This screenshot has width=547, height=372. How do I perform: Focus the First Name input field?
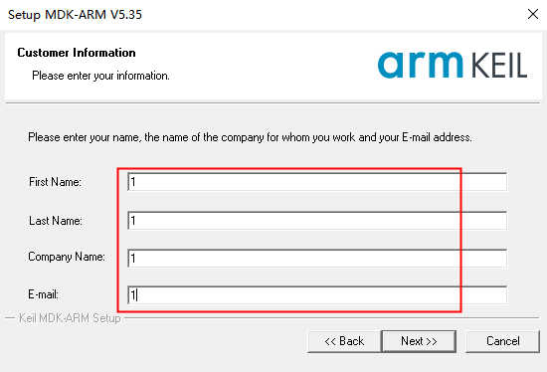(317, 182)
